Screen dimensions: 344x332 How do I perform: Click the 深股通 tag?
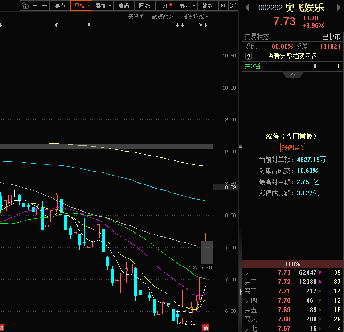(x=135, y=16)
